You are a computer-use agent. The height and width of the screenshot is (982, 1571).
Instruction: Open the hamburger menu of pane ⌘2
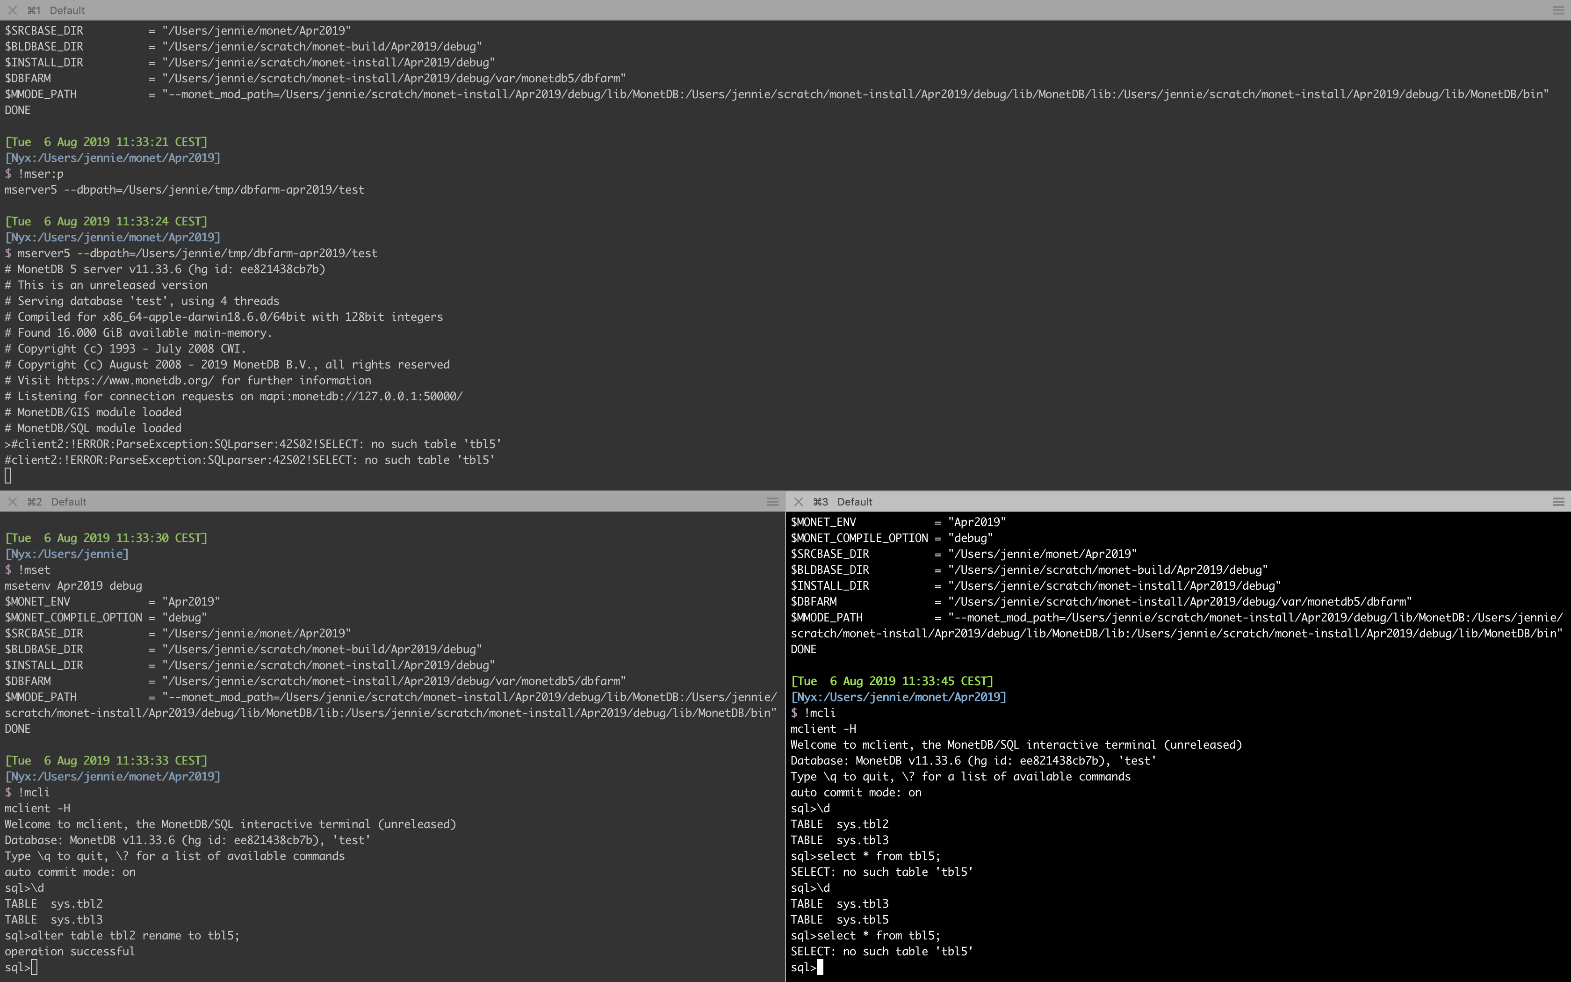click(772, 501)
